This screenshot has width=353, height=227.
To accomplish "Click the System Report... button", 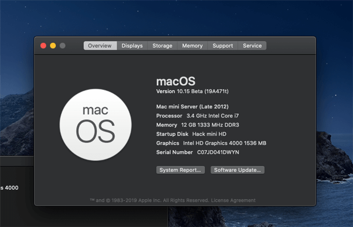I will [180, 170].
